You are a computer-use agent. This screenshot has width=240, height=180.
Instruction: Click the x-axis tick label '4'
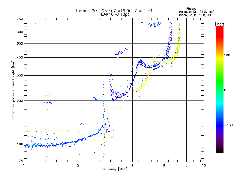click(x=132, y=165)
